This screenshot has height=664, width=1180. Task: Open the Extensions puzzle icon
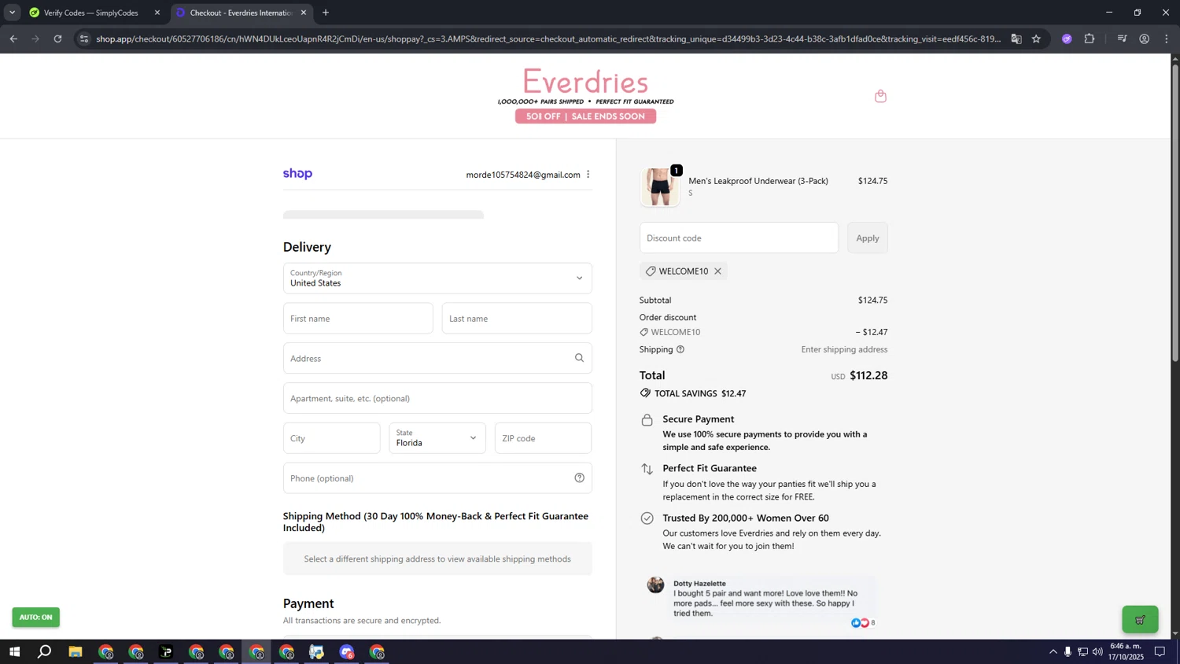coord(1090,39)
